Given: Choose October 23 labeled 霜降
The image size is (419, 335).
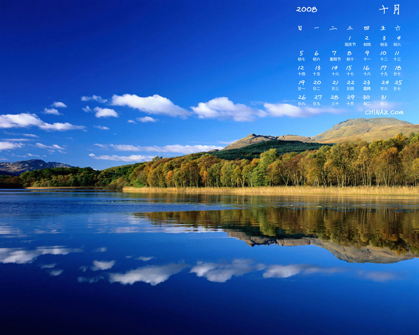Looking at the screenshot, I should [367, 85].
